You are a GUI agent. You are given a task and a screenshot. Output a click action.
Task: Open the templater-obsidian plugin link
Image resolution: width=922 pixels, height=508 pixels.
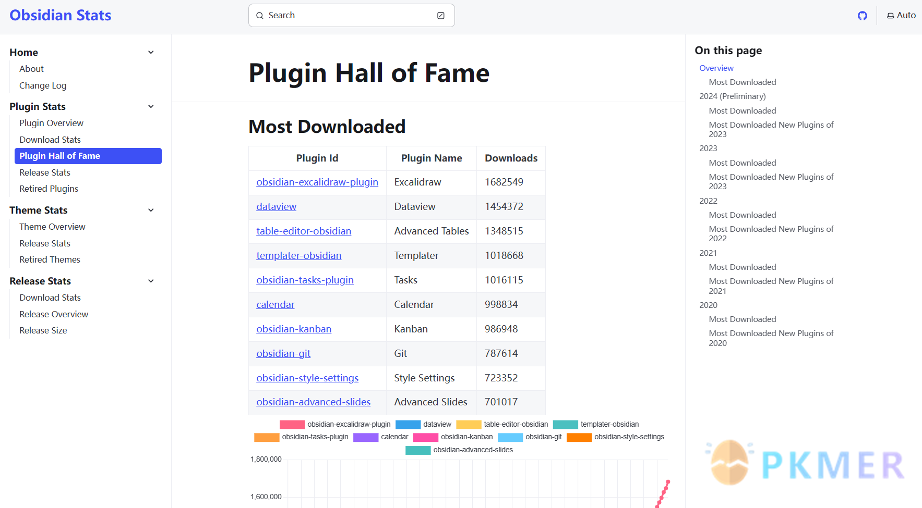click(298, 255)
